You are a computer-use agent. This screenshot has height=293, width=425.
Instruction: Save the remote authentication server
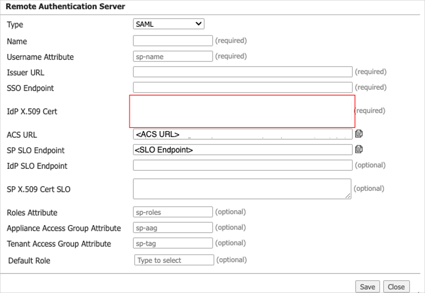[x=368, y=287]
